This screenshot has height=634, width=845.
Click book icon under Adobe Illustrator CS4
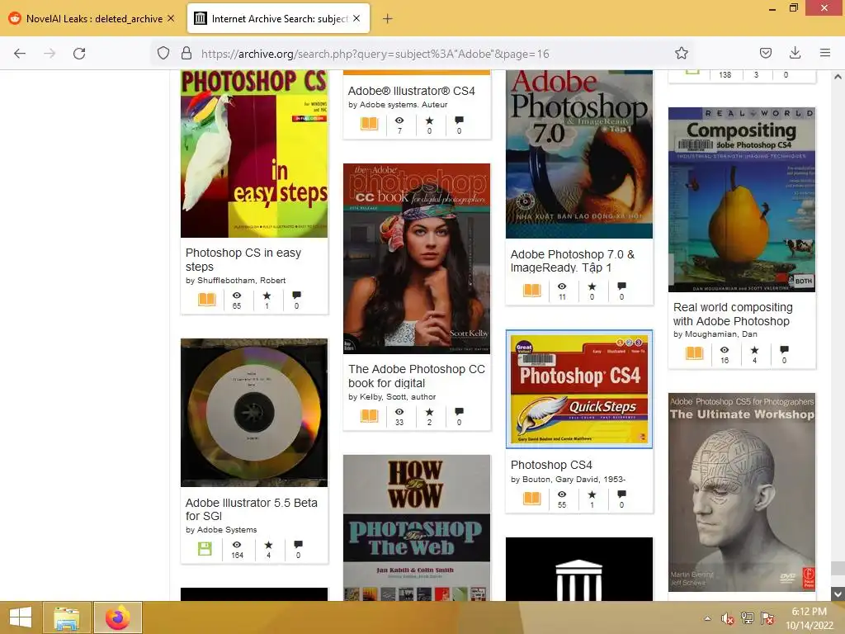point(369,124)
